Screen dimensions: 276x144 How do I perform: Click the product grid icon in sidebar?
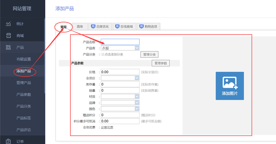click(x=8, y=47)
